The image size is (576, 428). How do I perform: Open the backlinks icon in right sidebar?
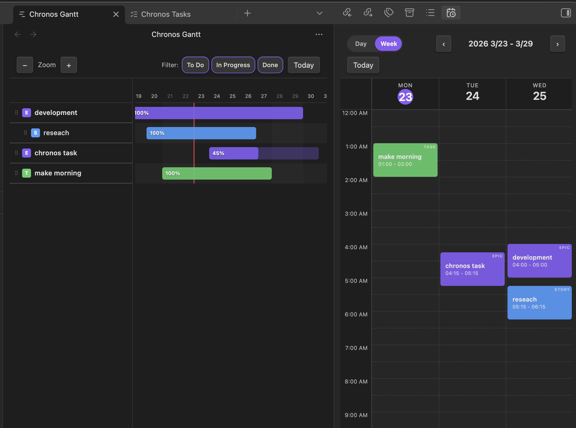pyautogui.click(x=347, y=13)
